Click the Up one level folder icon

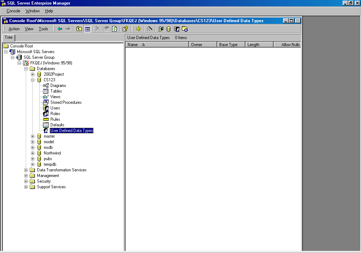pyautogui.click(x=79, y=29)
